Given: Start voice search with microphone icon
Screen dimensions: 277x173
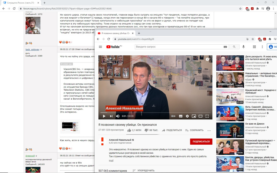Looking at the screenshot, I should [244, 47].
